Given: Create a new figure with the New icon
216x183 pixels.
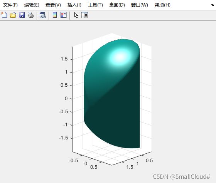Looking at the screenshot, I should tap(4, 15).
